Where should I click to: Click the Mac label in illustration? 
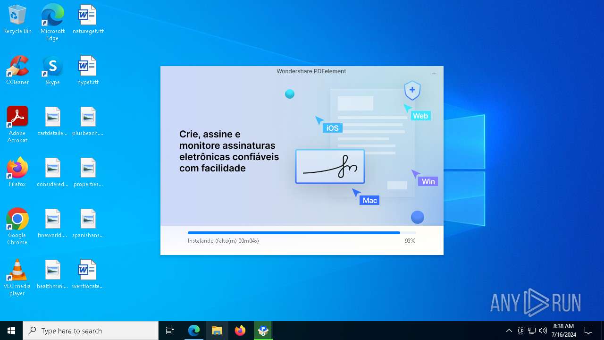(x=370, y=200)
